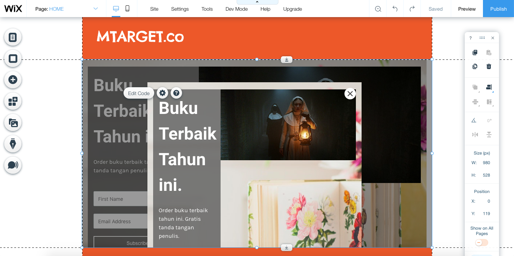Expand the Page HOME dropdown
514x256 pixels.
[96, 9]
